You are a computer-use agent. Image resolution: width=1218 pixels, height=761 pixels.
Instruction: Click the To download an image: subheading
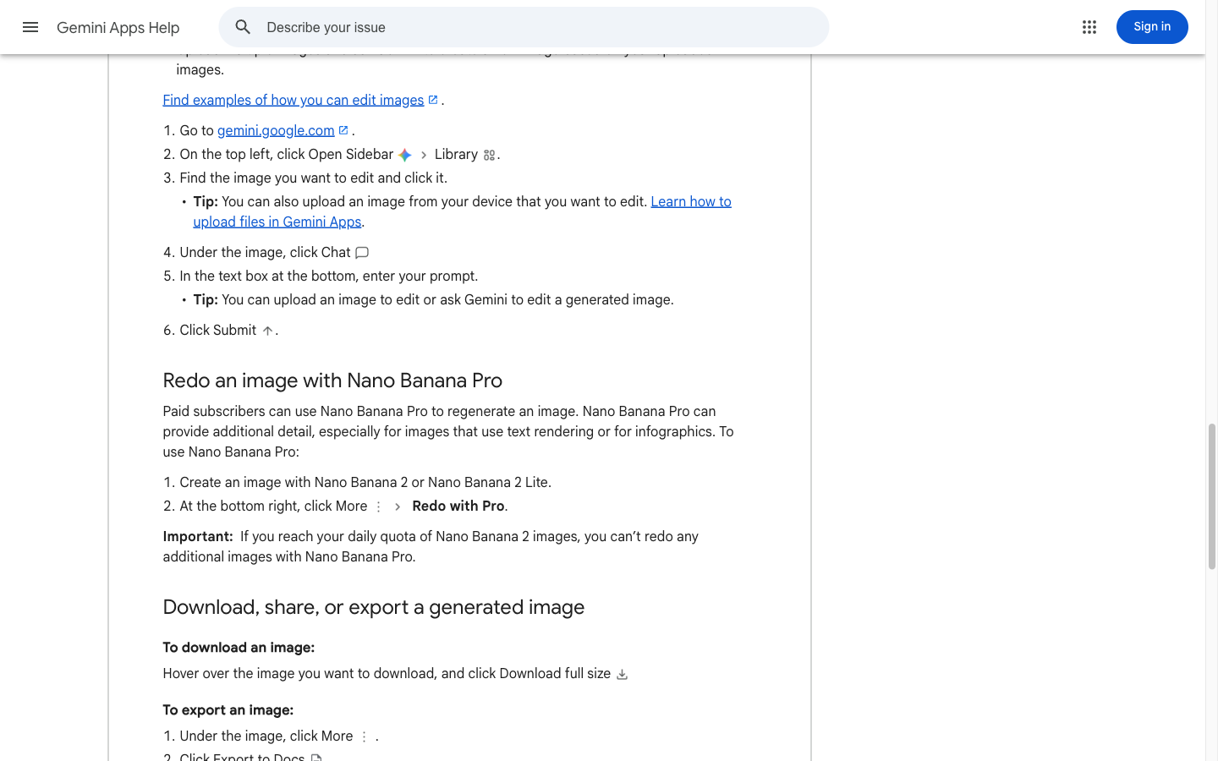239,648
